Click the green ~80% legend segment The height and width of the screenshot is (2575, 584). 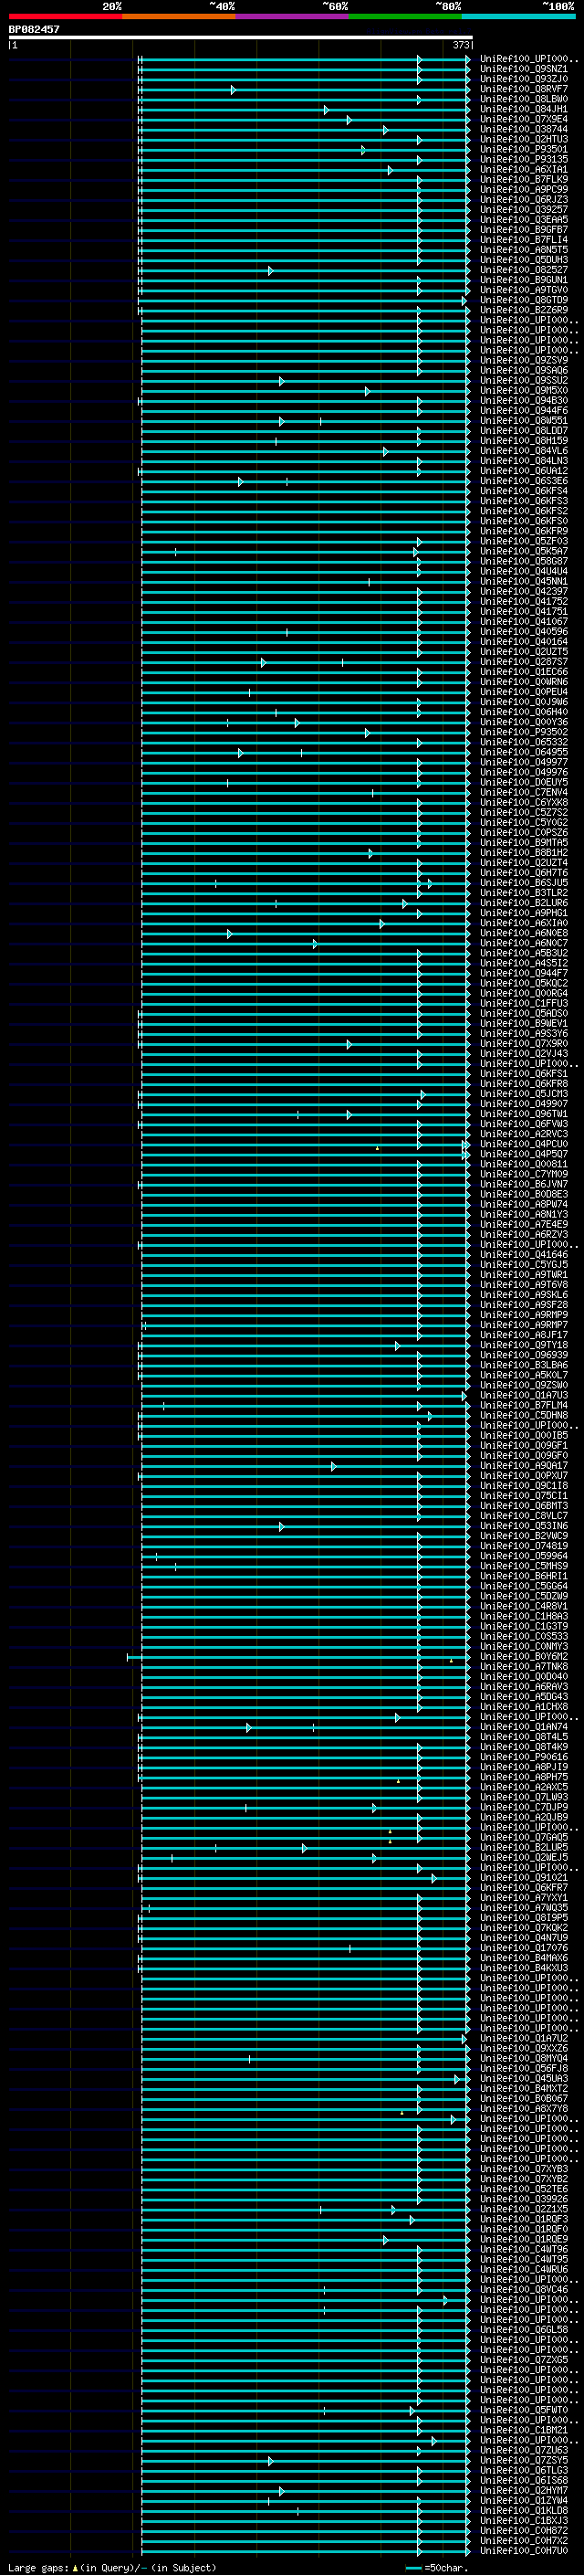[x=405, y=16]
